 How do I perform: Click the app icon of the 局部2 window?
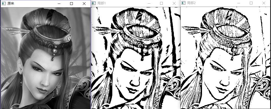pos(183,3)
